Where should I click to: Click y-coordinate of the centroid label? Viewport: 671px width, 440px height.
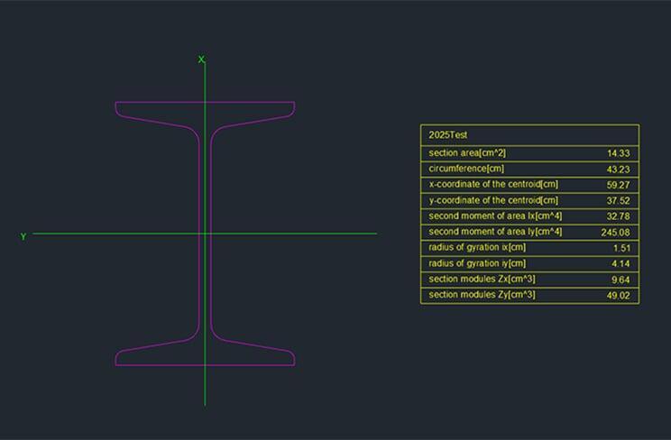pos(493,200)
